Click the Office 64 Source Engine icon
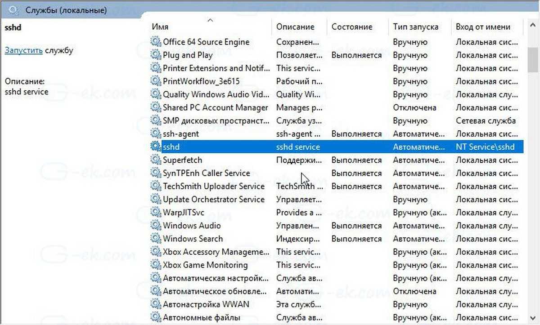This screenshot has height=325, width=540. coord(156,42)
